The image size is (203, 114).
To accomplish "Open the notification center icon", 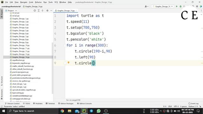I will pyautogui.click(x=198, y=111).
